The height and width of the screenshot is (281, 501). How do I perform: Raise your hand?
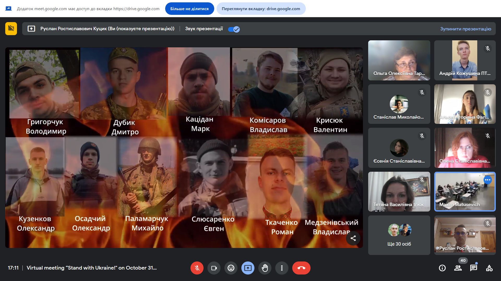[x=265, y=268]
